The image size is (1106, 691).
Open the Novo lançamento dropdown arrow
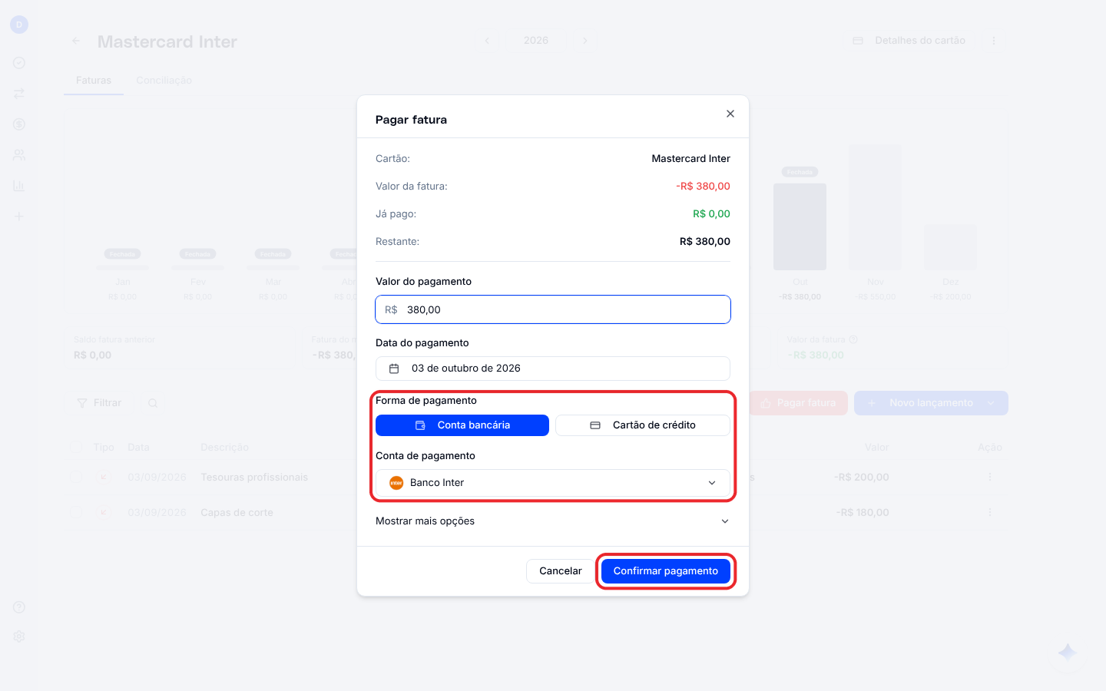point(991,403)
